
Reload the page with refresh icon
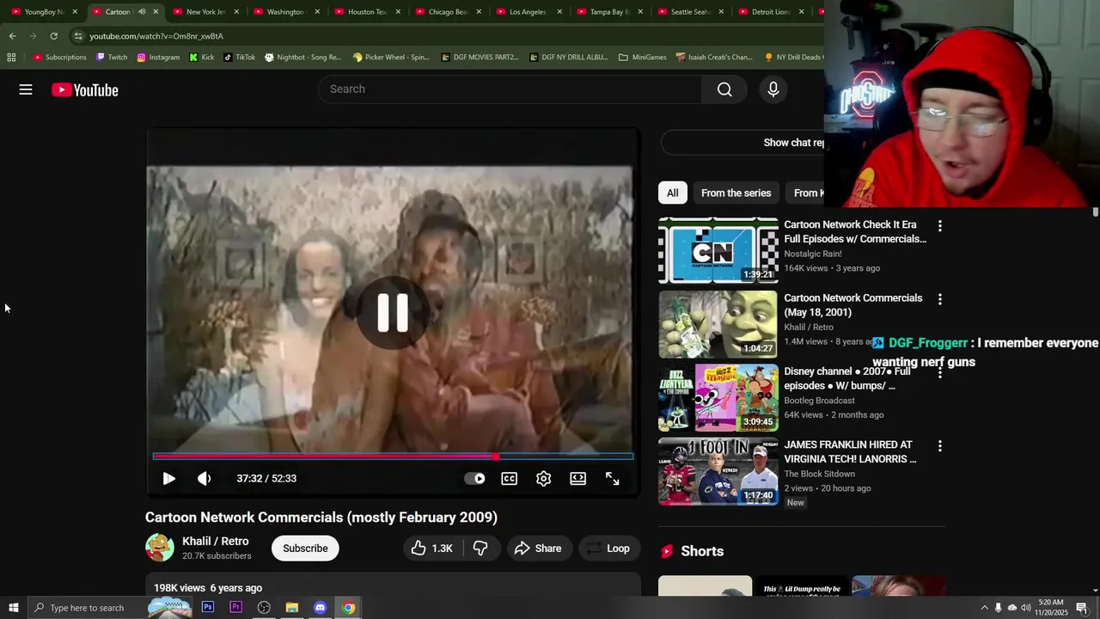pyautogui.click(x=53, y=36)
